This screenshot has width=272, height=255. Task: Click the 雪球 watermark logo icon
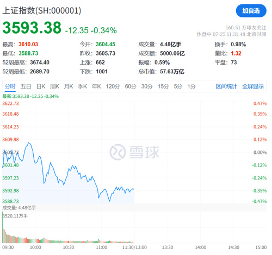point(118,152)
